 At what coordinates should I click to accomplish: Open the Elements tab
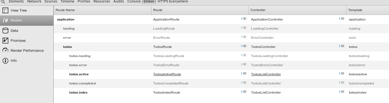pos(16,1)
